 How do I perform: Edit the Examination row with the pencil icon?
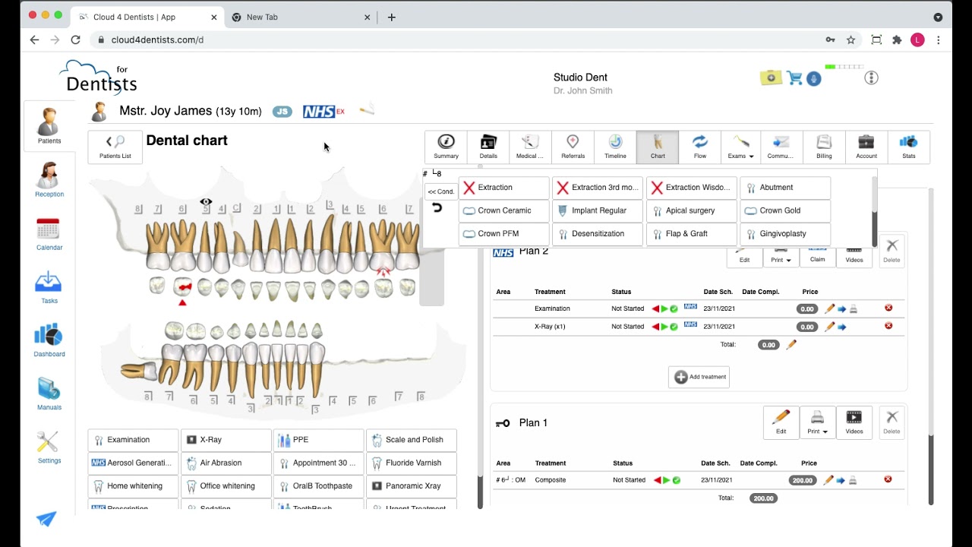(x=829, y=308)
